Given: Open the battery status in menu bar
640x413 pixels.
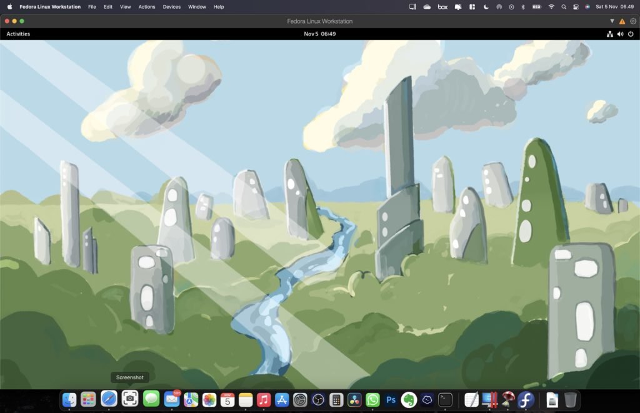Looking at the screenshot, I should point(536,7).
